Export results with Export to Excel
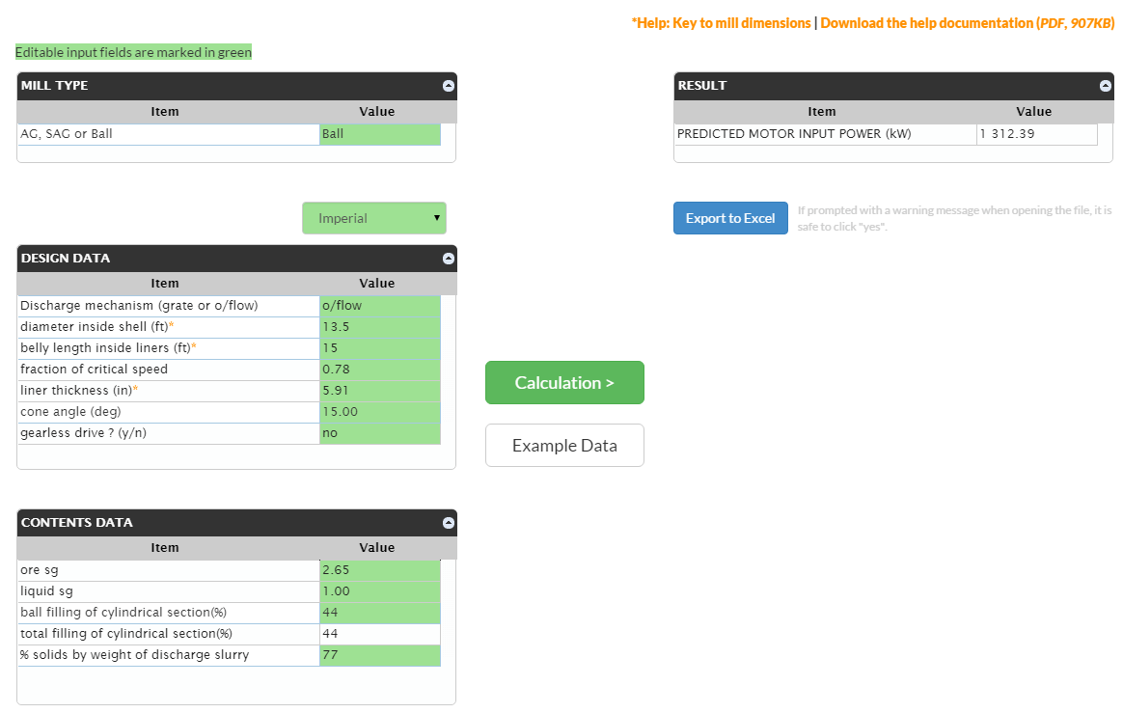The width and height of the screenshot is (1123, 713). click(x=730, y=218)
